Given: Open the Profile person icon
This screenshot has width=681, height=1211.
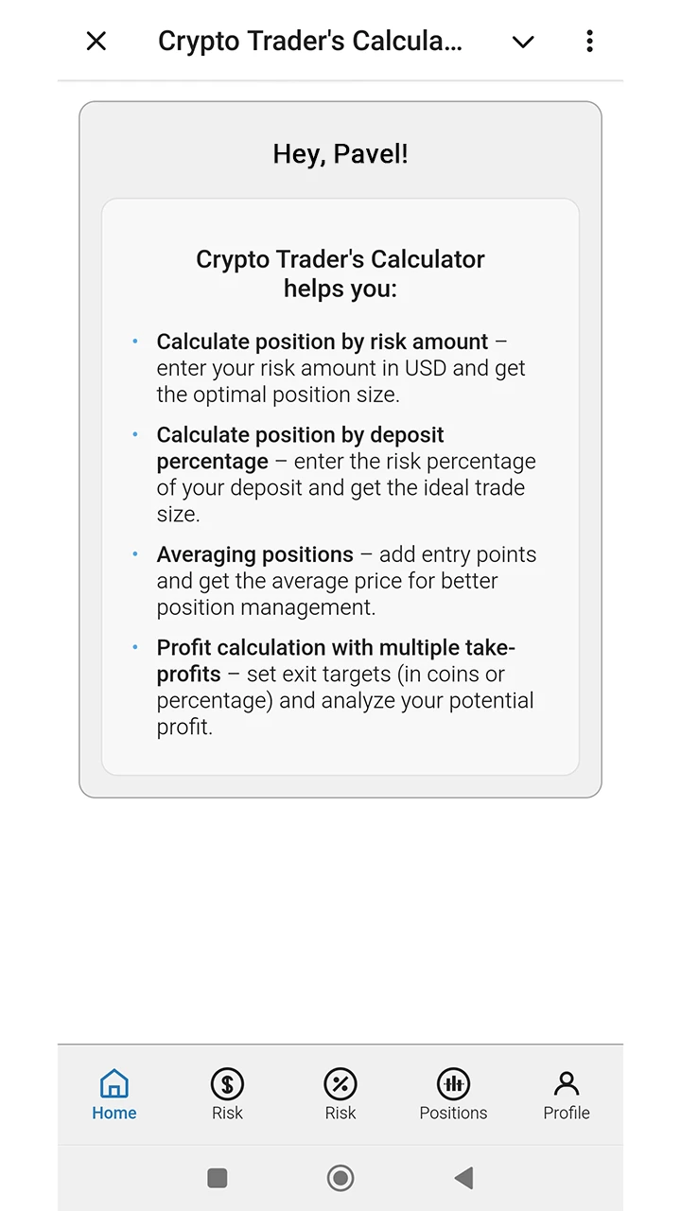Looking at the screenshot, I should pos(567,1083).
